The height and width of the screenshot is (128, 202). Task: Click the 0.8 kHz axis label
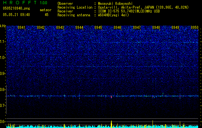click(x=3, y=90)
